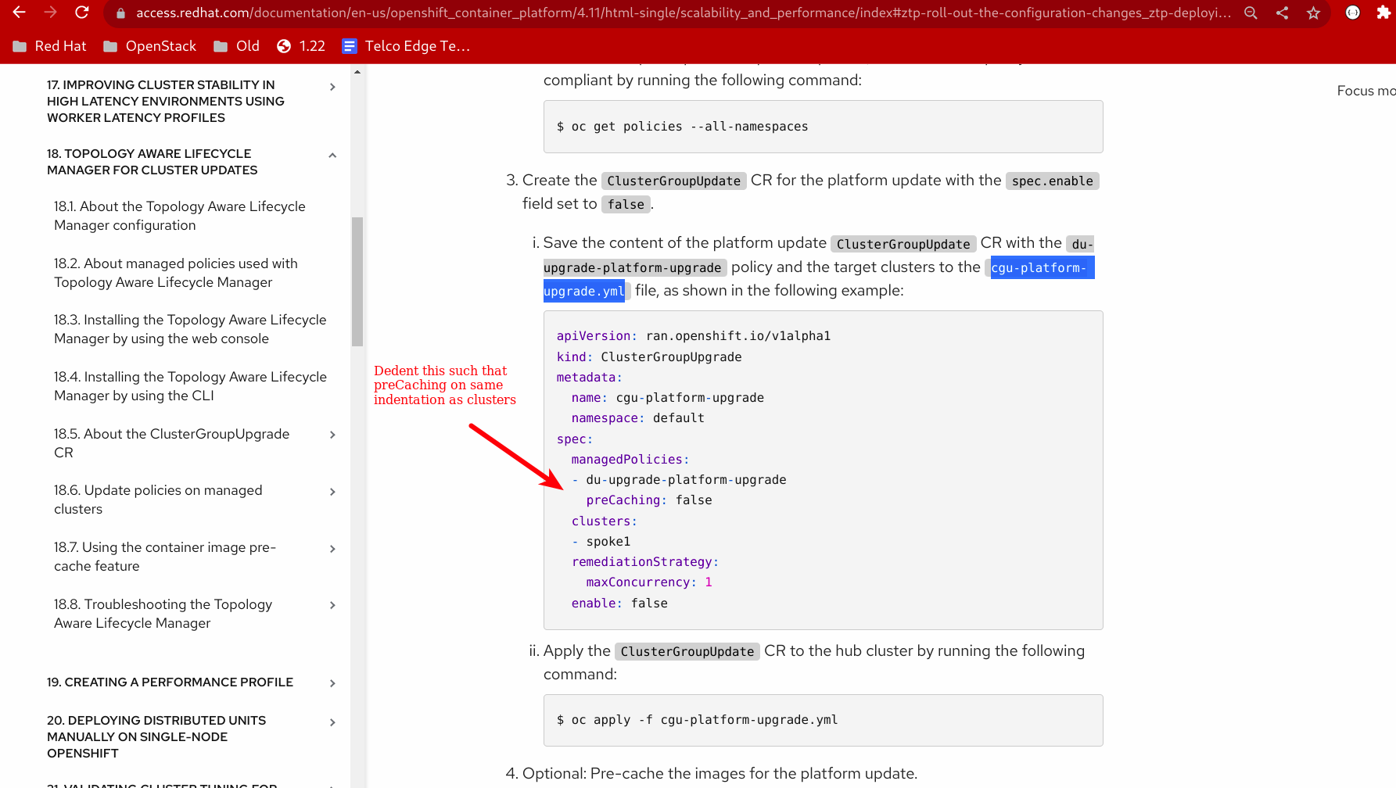Go to 18.3 Installing by using the web console
The image size is (1396, 788).
click(190, 329)
